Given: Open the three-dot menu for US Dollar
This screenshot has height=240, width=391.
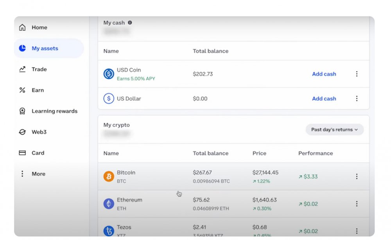Looking at the screenshot, I should [x=357, y=99].
